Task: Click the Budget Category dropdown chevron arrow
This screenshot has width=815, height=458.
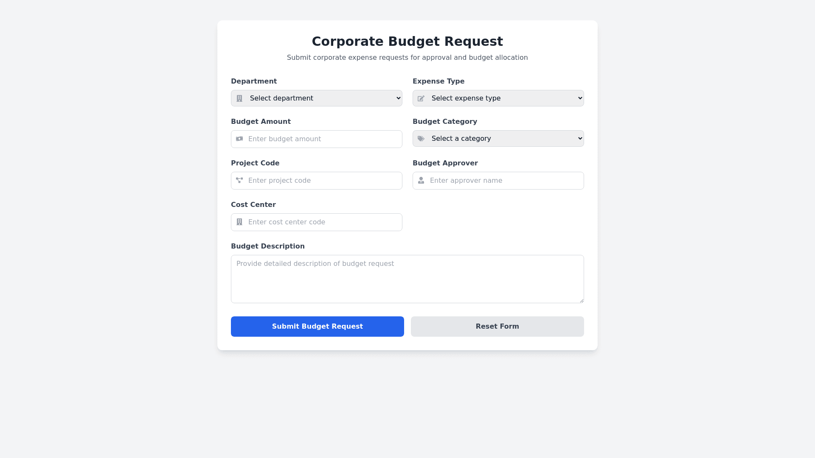Action: tap(580, 139)
